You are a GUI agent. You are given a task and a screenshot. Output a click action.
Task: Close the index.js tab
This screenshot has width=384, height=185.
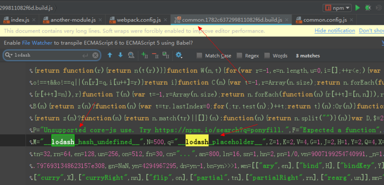pyautogui.click(x=34, y=20)
